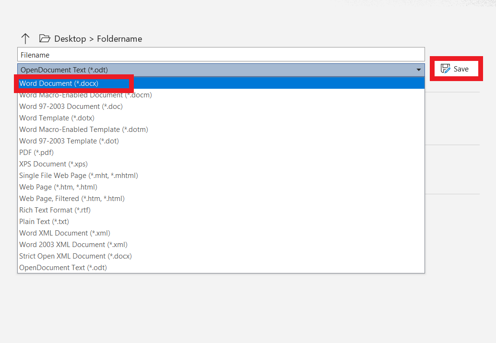Select Word Template (*.dotx)

[x=56, y=118]
